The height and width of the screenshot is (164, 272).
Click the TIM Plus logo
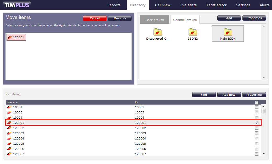[x=17, y=5]
